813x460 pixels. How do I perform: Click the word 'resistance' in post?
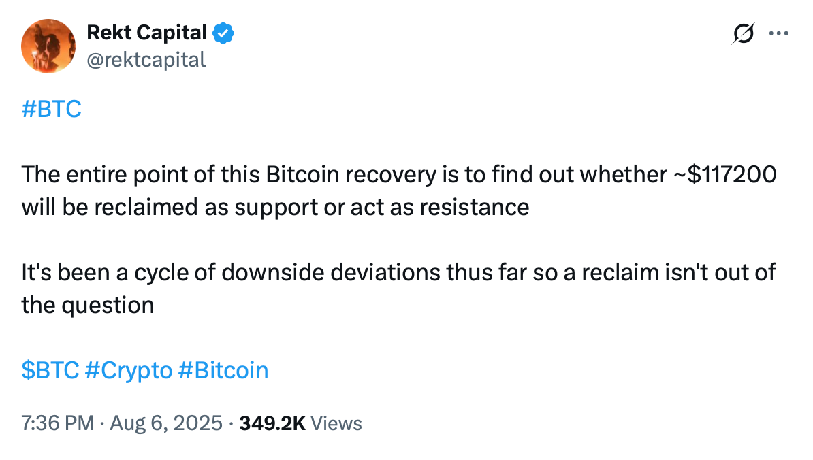475,208
